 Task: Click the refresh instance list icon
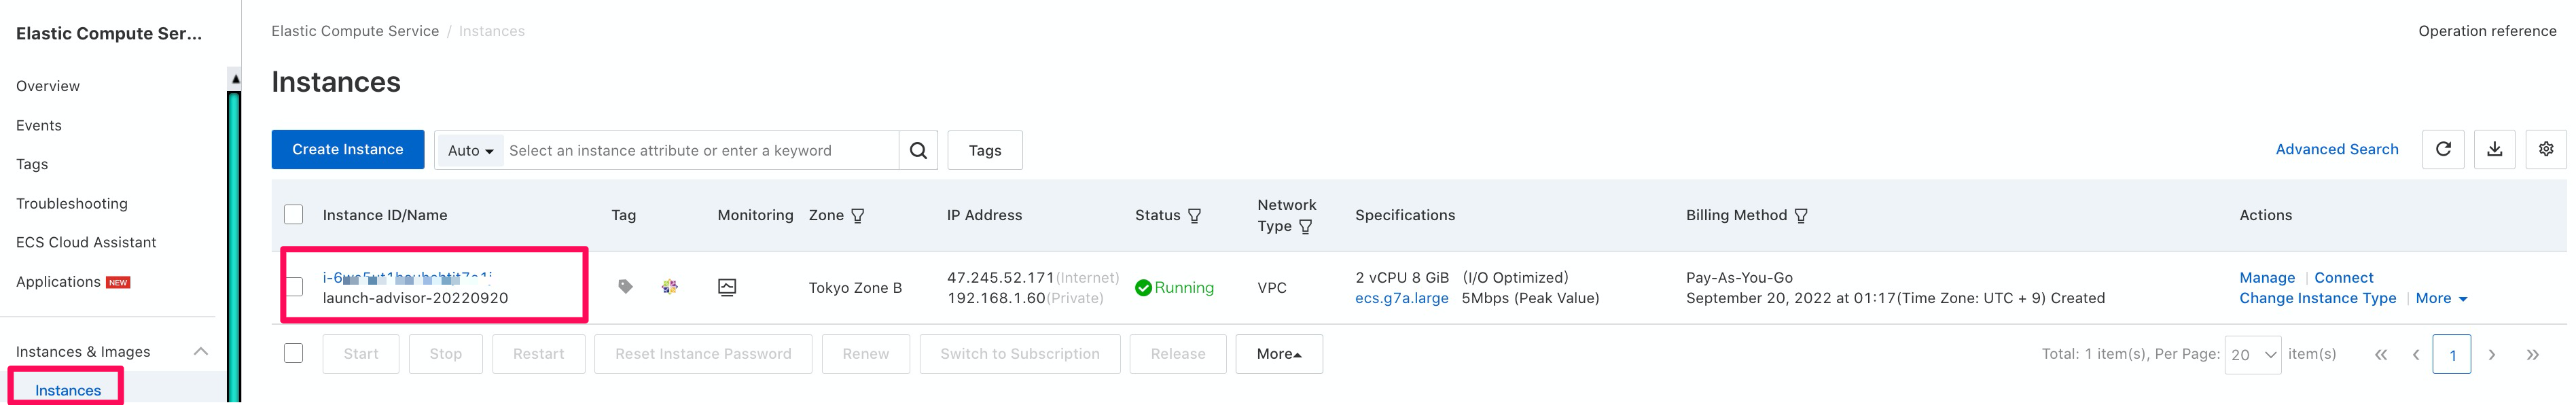click(x=2442, y=149)
